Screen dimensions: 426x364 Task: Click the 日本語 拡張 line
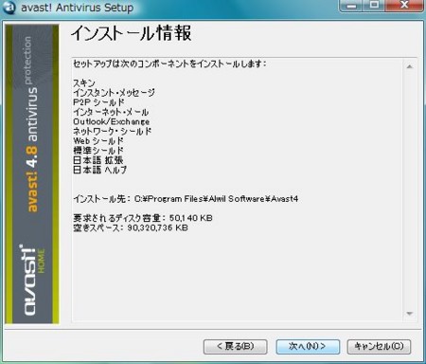click(x=98, y=160)
